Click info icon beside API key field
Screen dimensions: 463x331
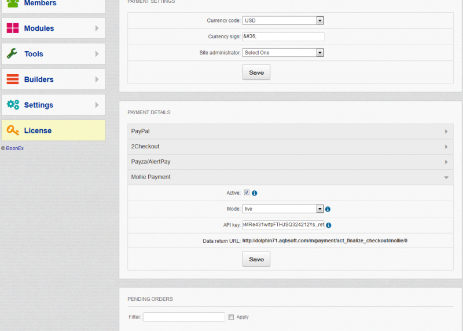coord(329,225)
